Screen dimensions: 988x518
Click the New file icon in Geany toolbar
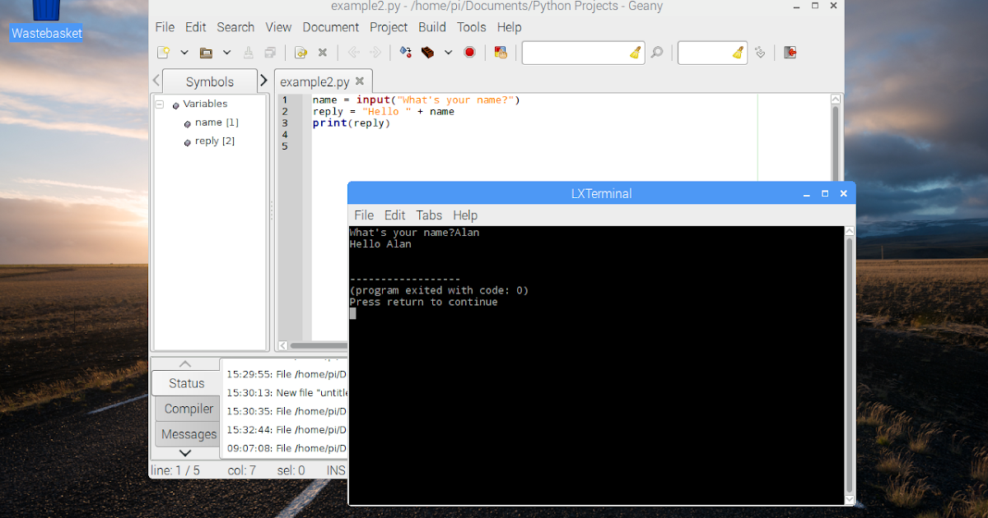[164, 53]
